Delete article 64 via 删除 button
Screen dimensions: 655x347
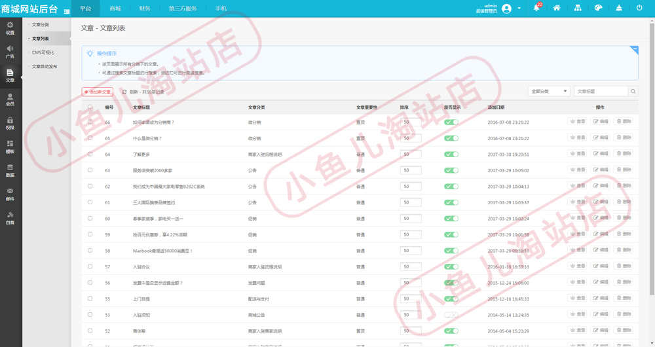(x=624, y=154)
